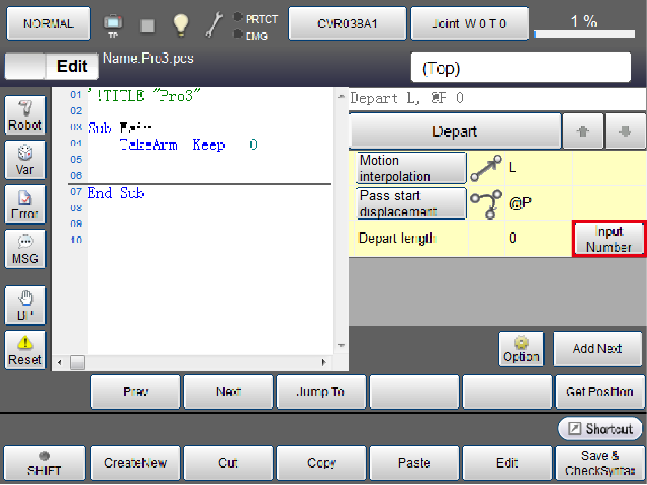Click the wrench tool icon
The width and height of the screenshot is (647, 485).
point(214,25)
